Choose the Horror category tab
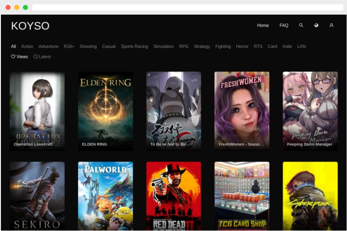 (242, 47)
